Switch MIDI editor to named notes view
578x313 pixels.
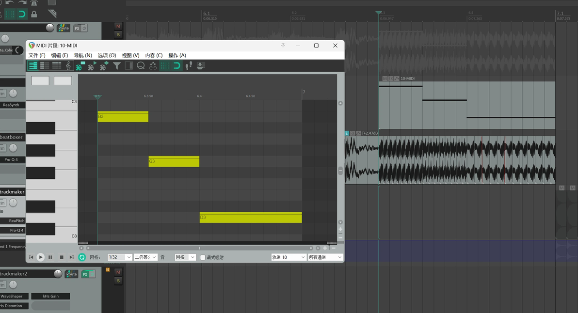click(x=45, y=65)
